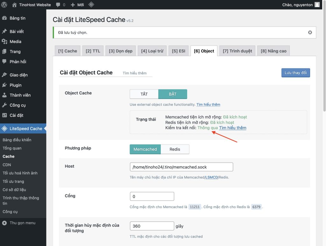Open the [4] Loại trừ tab
326x246 pixels.
(x=152, y=51)
